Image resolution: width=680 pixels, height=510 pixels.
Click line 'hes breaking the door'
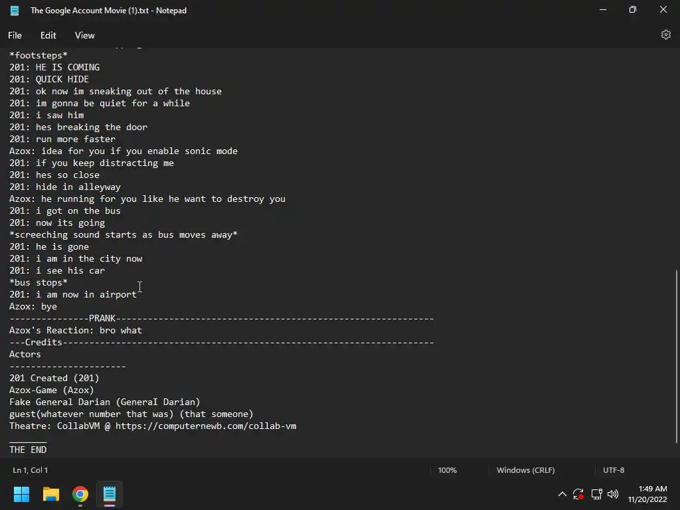pyautogui.click(x=92, y=127)
